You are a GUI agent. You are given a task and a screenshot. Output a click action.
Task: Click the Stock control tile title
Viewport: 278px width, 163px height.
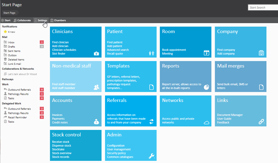coord(66,135)
